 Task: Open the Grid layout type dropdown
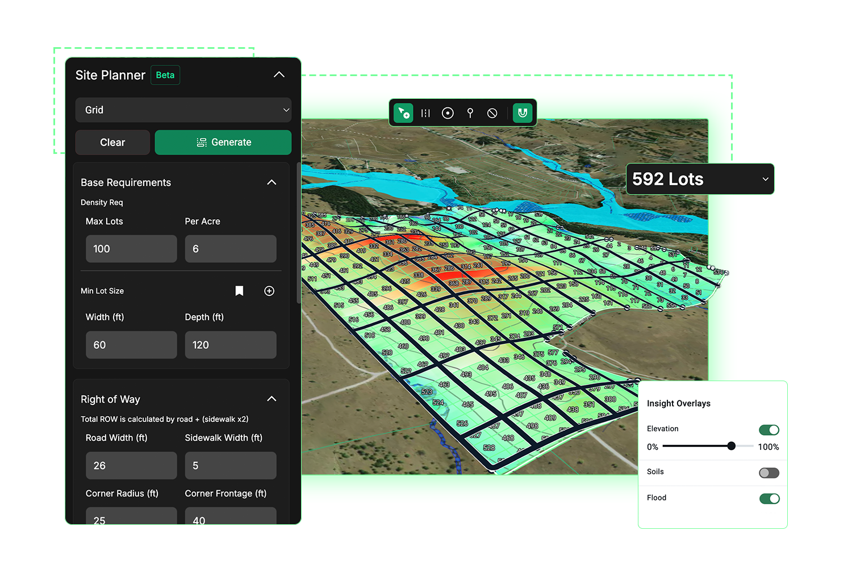(183, 110)
